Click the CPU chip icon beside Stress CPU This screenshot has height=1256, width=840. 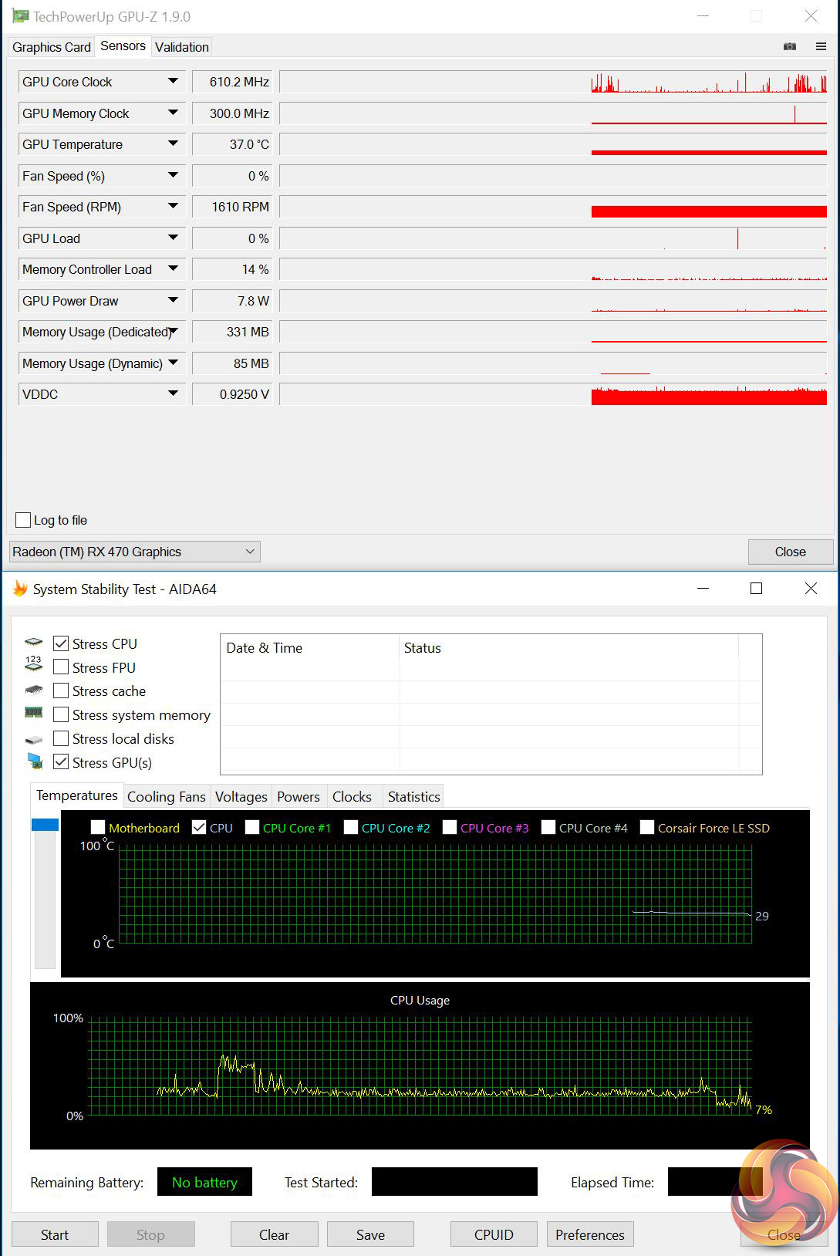point(33,642)
